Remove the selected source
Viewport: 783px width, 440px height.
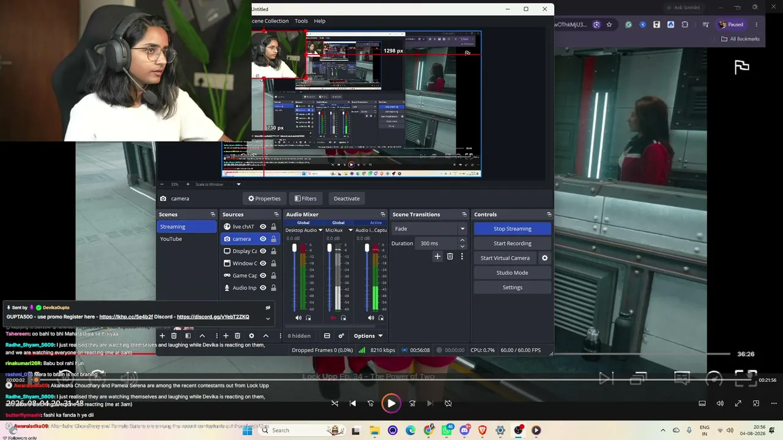point(238,336)
